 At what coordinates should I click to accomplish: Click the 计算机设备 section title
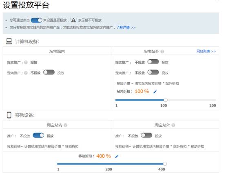[27, 42]
